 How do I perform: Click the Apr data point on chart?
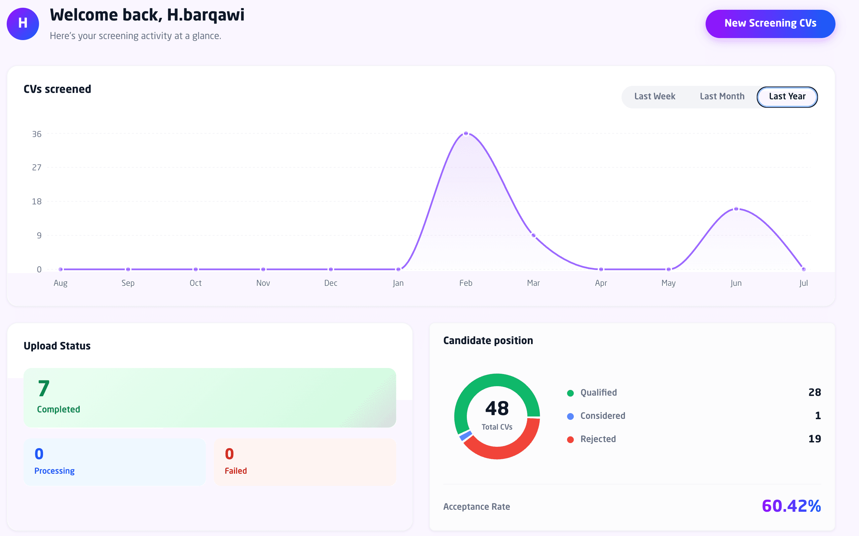(x=601, y=269)
